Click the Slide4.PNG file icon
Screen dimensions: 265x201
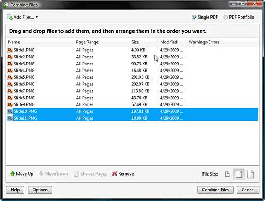11,71
